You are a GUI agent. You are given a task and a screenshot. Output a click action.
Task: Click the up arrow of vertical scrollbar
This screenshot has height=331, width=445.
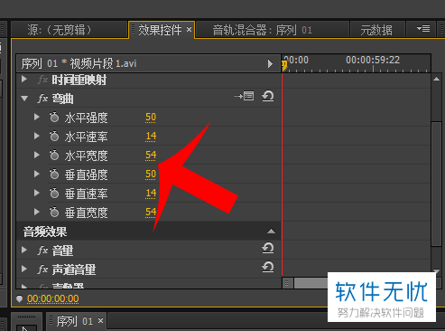pos(436,79)
